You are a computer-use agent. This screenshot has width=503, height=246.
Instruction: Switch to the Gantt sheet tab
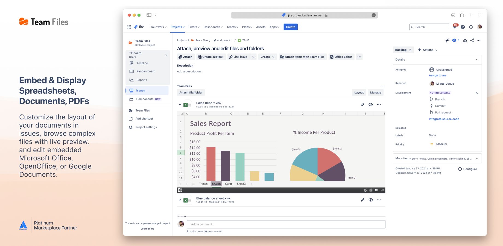point(229,184)
